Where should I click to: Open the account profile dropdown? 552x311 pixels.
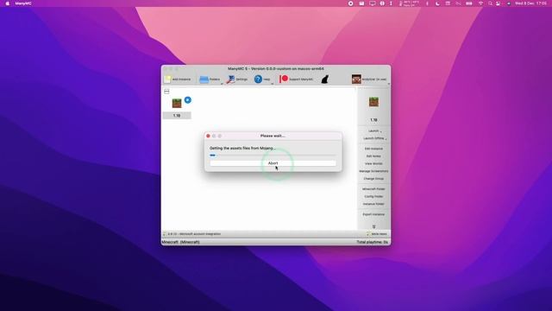[369, 79]
